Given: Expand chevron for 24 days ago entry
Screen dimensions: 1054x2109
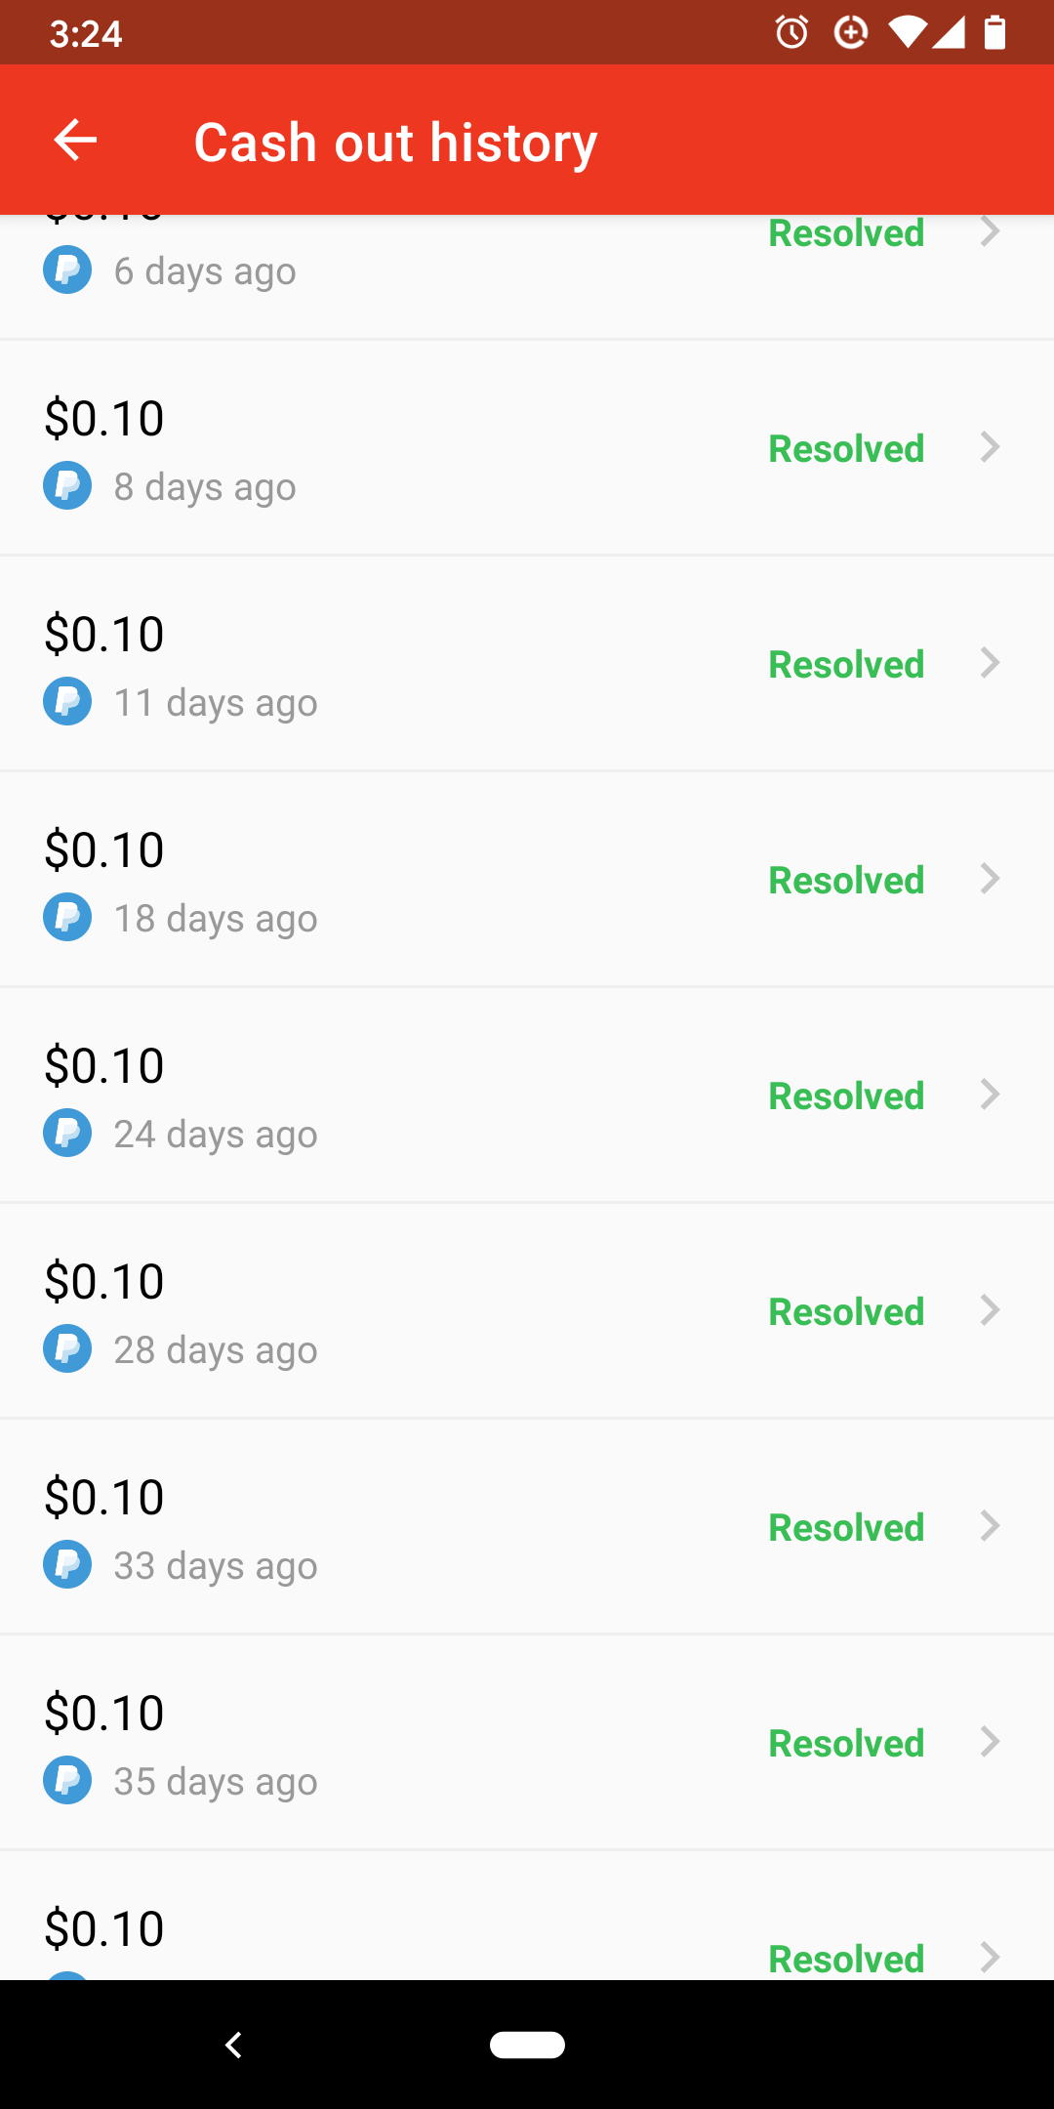Looking at the screenshot, I should [x=990, y=1096].
